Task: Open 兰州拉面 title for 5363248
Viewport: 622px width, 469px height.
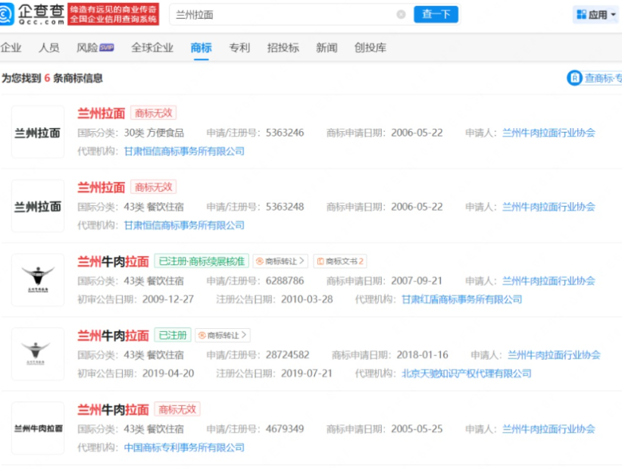Action: click(102, 187)
